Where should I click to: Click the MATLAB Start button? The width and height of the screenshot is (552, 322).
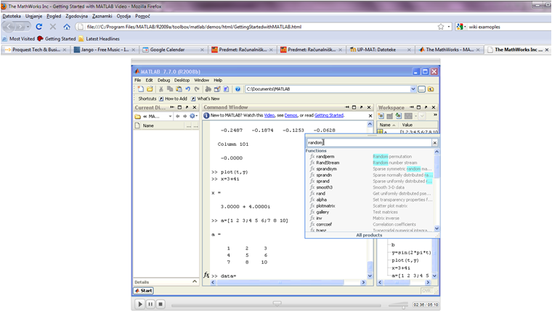point(143,291)
